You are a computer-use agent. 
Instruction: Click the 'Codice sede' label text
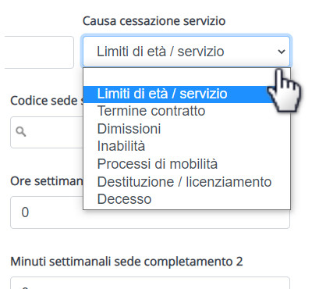(44, 101)
